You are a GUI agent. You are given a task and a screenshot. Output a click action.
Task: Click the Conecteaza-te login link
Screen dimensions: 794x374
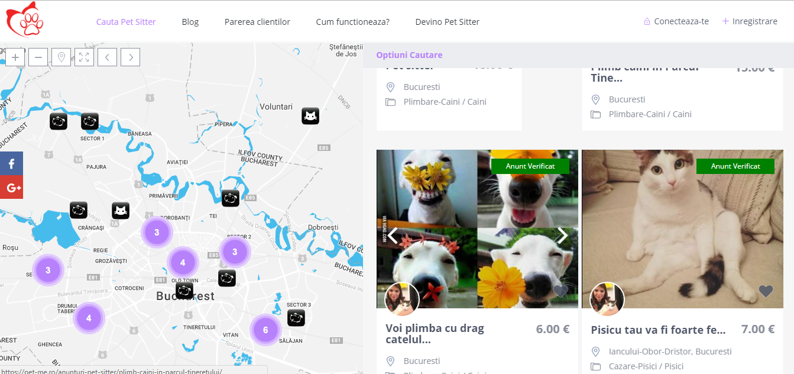pos(681,21)
